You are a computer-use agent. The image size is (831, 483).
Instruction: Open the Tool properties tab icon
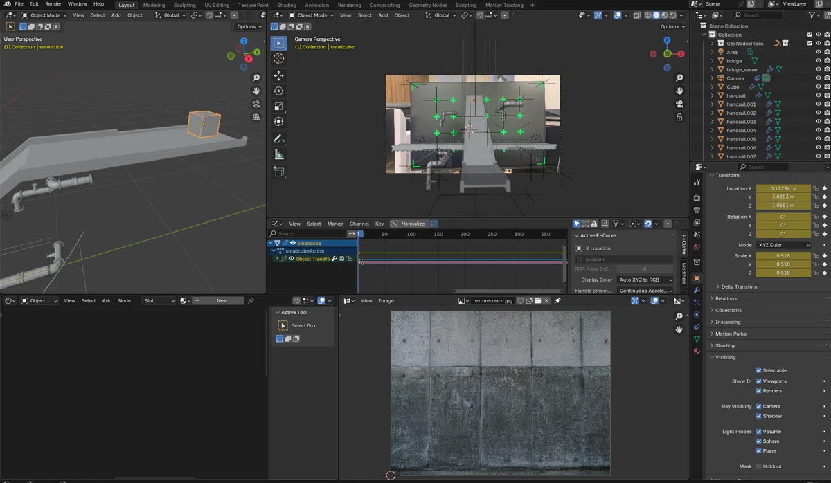pos(697,182)
